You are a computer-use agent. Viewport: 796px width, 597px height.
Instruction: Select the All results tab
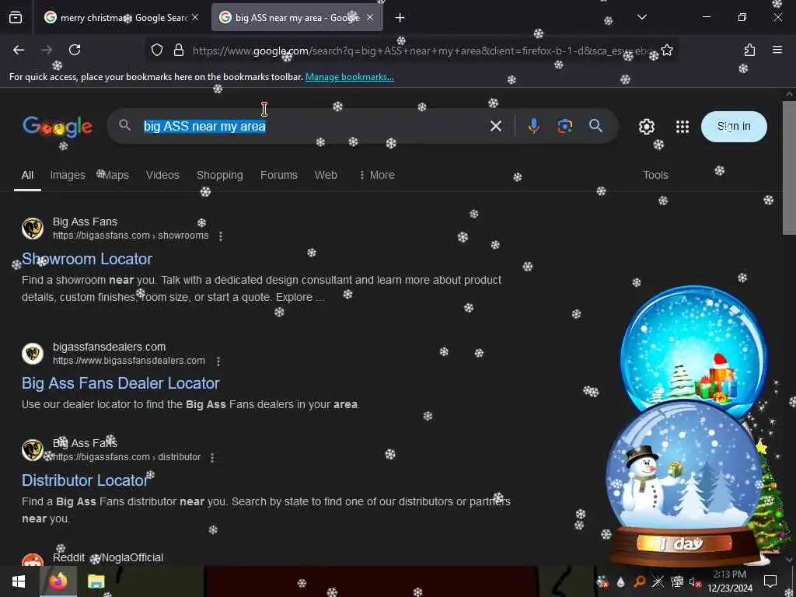click(x=27, y=175)
